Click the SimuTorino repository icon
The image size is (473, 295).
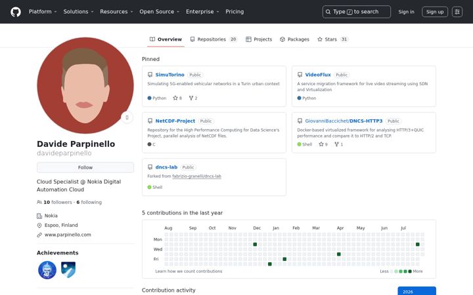[150, 75]
